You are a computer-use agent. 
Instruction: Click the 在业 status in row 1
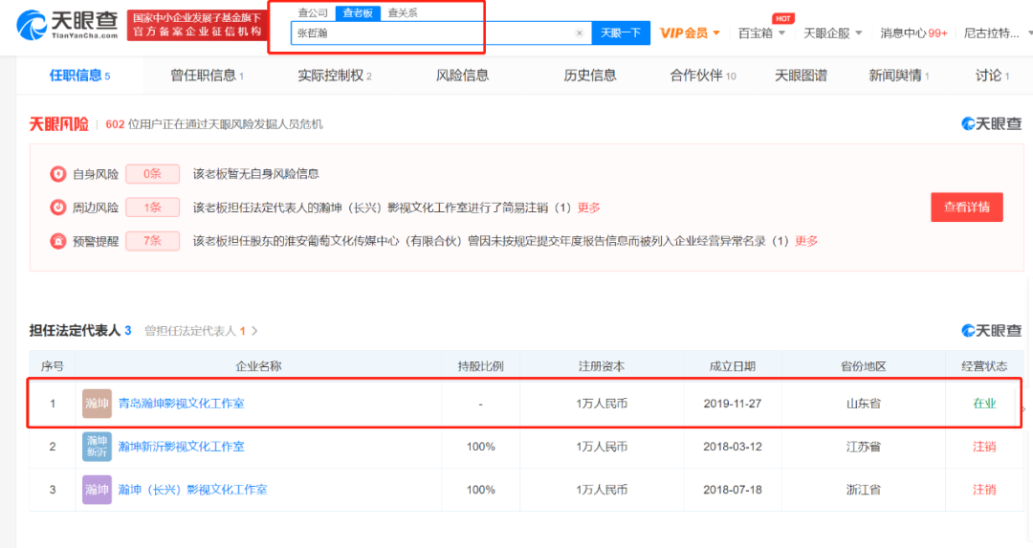point(984,403)
